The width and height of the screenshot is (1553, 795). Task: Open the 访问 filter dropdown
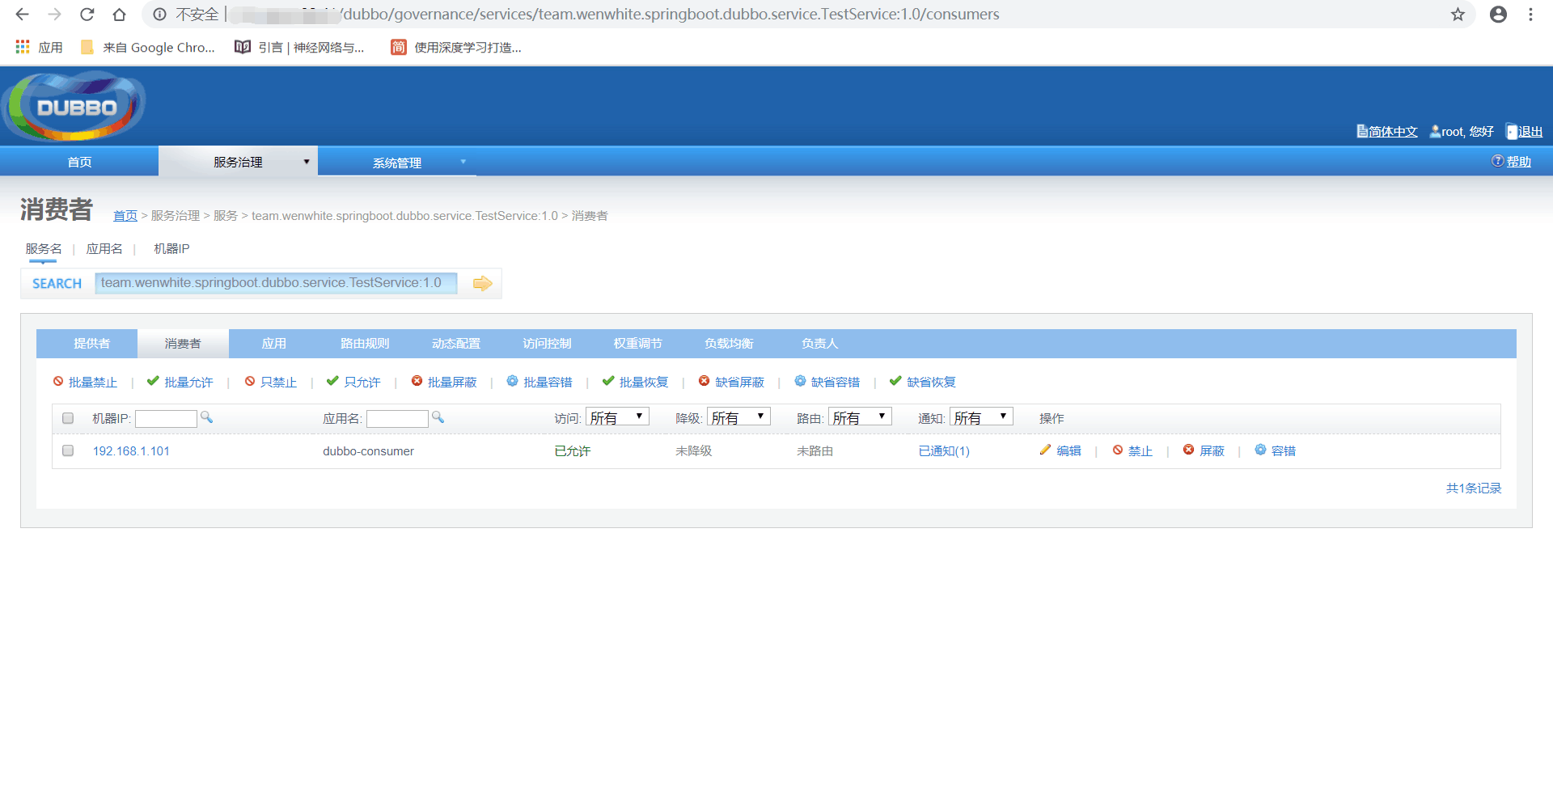(617, 417)
